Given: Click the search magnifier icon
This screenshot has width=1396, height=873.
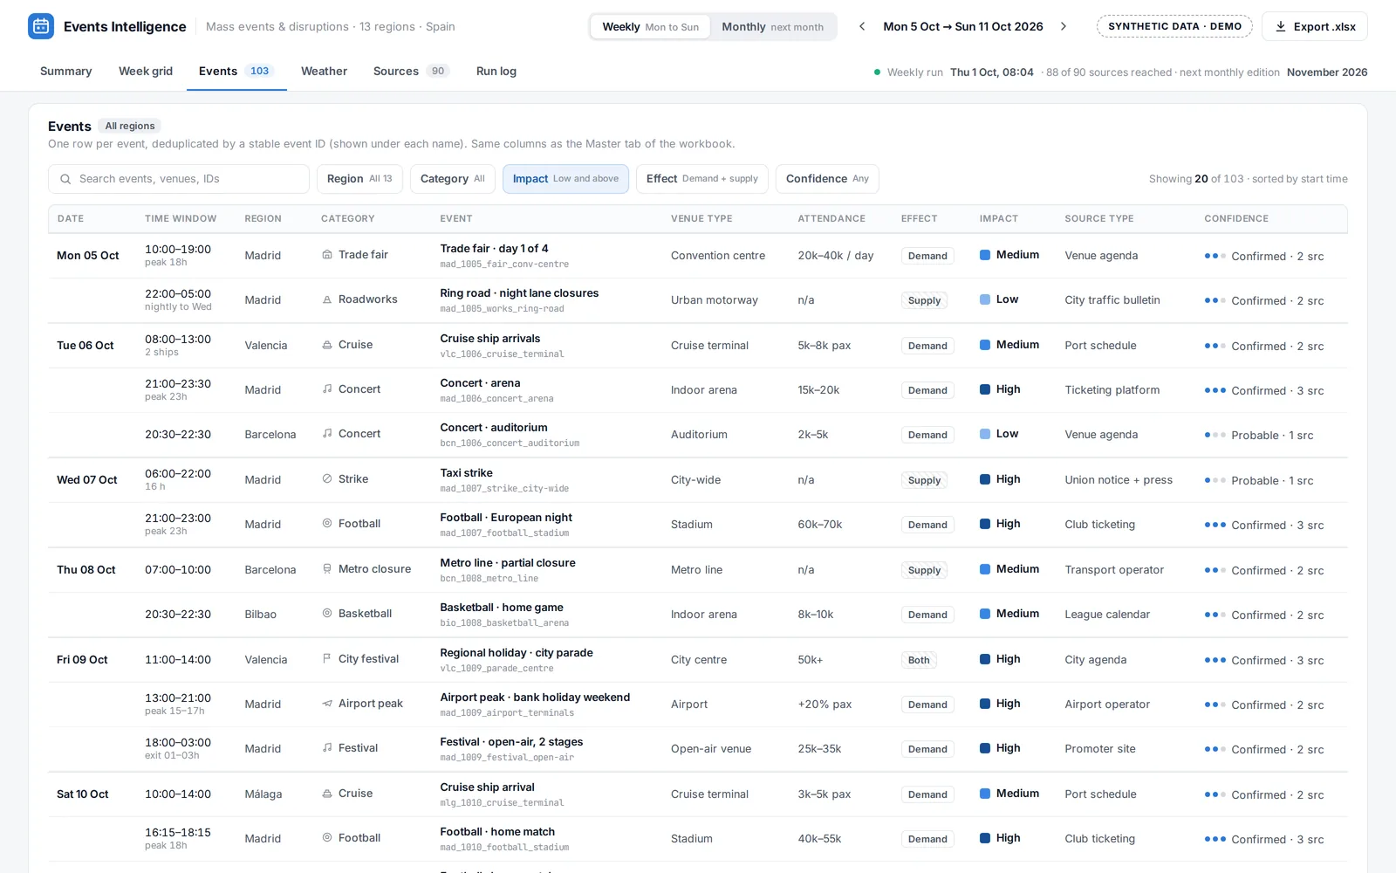Looking at the screenshot, I should [x=65, y=179].
